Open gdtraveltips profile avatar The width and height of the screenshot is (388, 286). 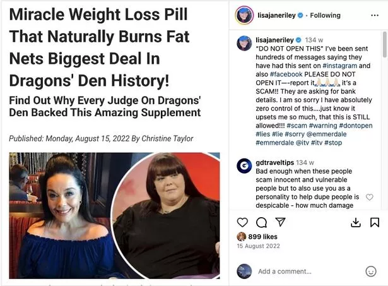tap(244, 165)
